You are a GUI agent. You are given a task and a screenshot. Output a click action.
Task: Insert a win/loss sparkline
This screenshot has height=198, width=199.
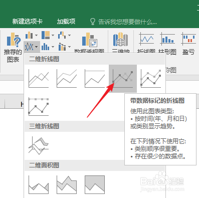tap(188, 44)
